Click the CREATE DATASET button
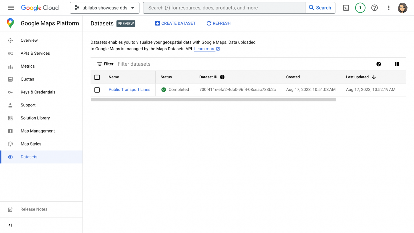This screenshot has height=233, width=414. coord(175,23)
